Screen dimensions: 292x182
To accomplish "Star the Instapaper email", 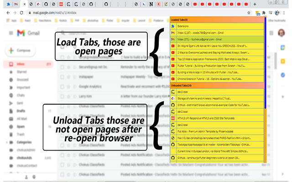I will (x=69, y=77).
